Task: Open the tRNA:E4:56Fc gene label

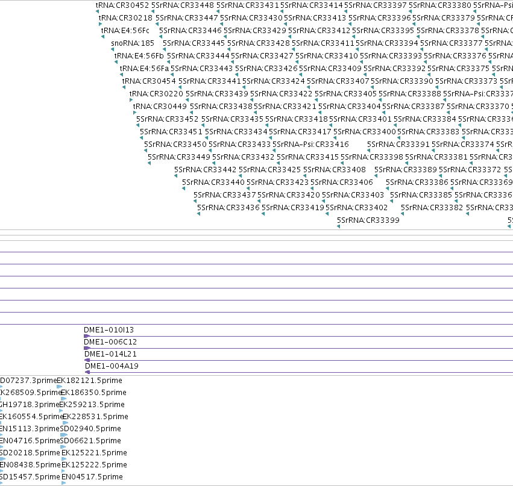Action: pos(125,31)
